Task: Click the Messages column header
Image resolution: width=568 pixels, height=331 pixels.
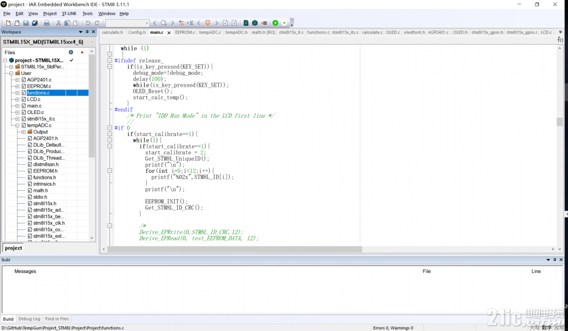Action: 25,271
